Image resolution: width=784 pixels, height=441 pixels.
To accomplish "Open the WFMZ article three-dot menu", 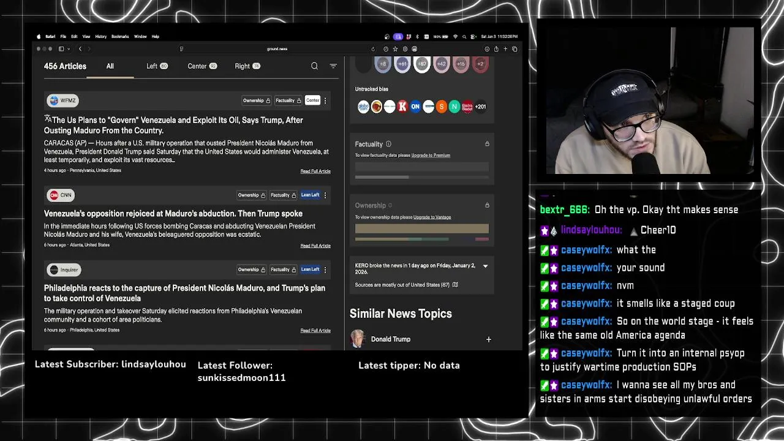I will pos(325,100).
